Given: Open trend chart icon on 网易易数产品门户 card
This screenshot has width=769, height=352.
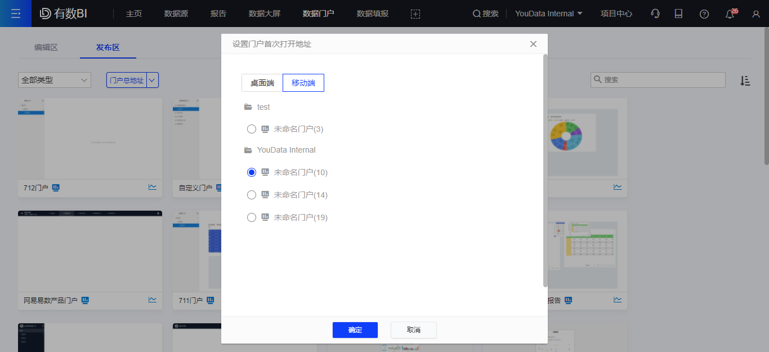Looking at the screenshot, I should tap(153, 300).
